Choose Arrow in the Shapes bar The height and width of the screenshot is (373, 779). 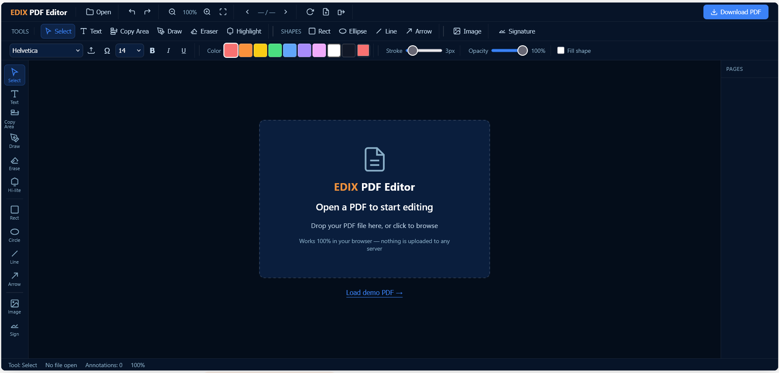coord(419,31)
